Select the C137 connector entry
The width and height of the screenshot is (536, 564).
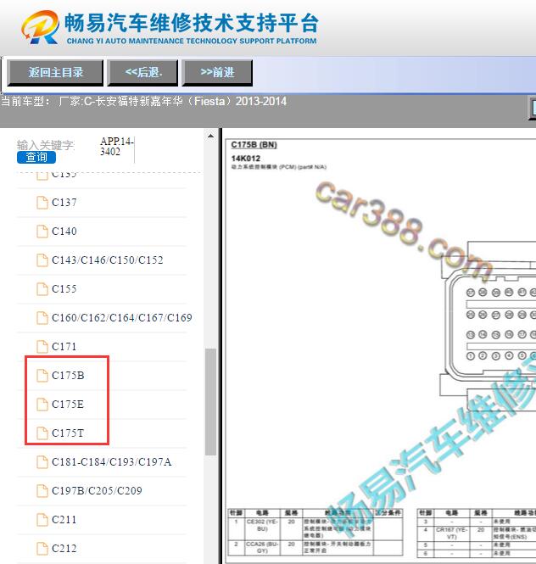64,203
